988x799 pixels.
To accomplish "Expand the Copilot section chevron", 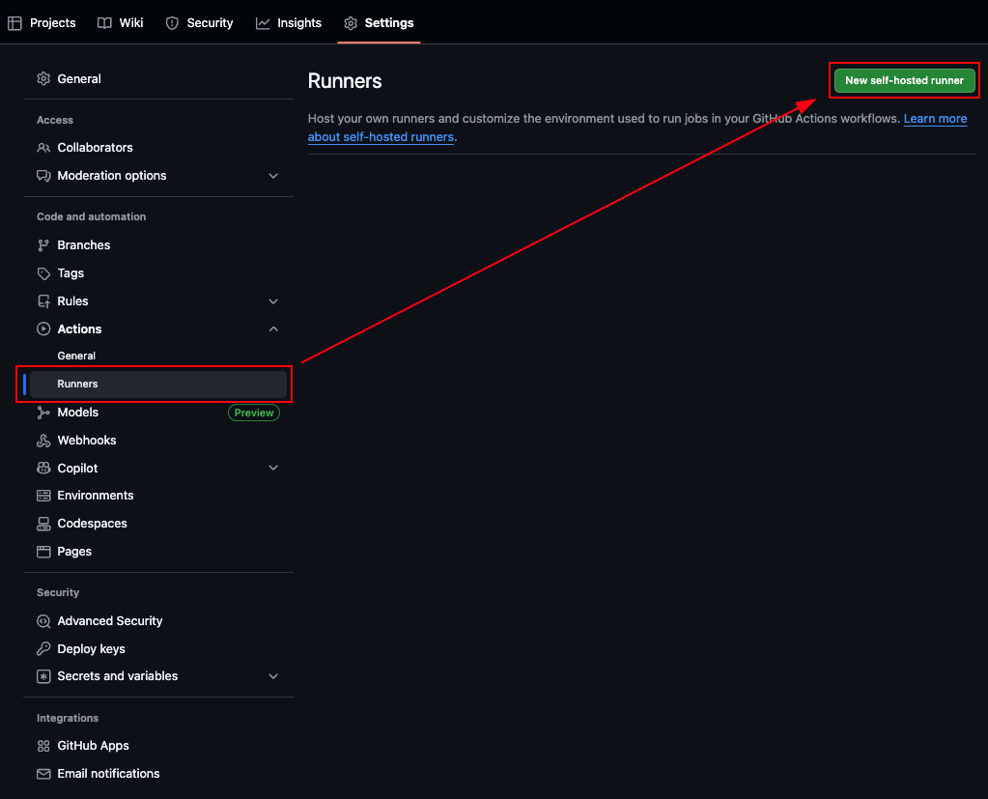I will pyautogui.click(x=273, y=468).
